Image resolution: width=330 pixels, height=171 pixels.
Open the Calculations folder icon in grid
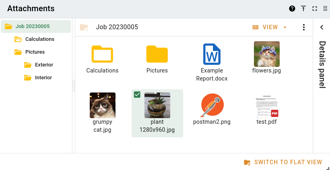pos(102,54)
